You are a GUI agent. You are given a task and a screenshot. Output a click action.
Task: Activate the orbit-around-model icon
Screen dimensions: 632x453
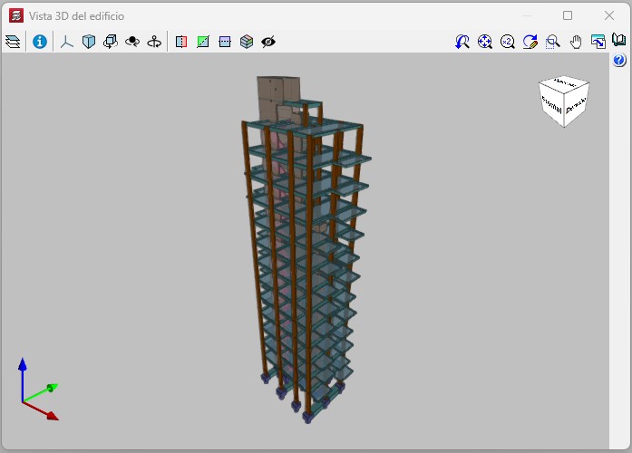pos(132,42)
